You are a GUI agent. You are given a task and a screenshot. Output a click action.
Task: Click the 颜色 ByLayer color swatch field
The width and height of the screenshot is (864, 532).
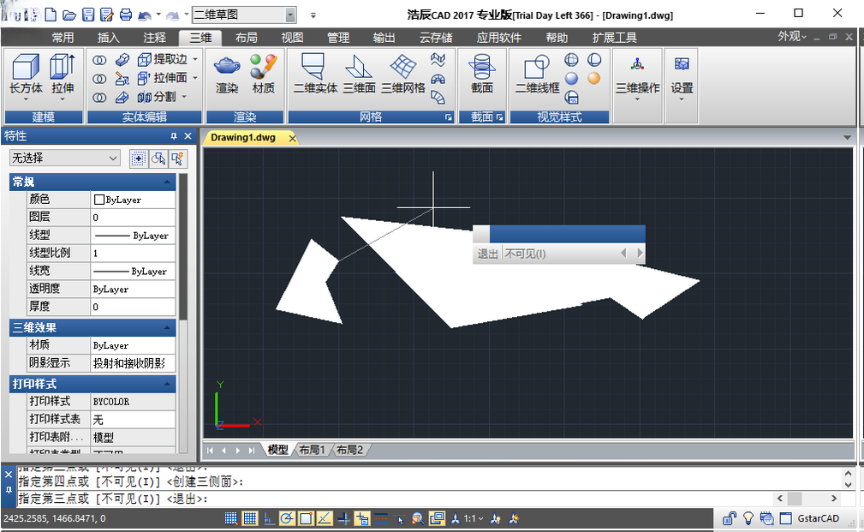click(133, 200)
